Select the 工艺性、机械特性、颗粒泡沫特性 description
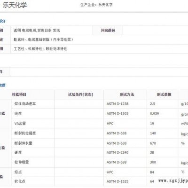Screen dimensions: 188x188 pyautogui.click(x=40, y=49)
